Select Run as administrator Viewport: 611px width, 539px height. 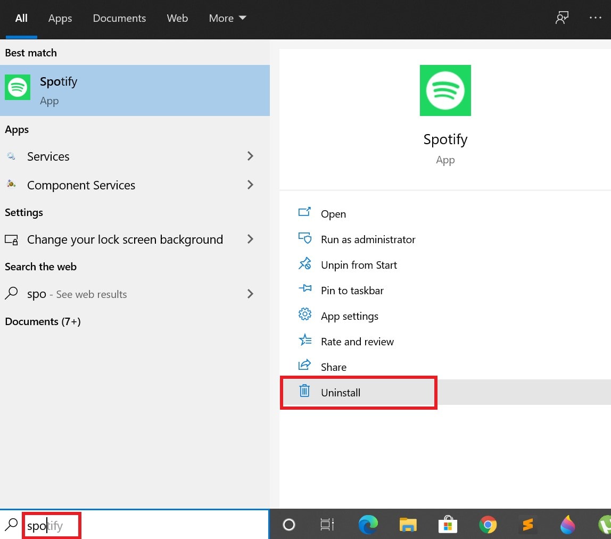[368, 239]
